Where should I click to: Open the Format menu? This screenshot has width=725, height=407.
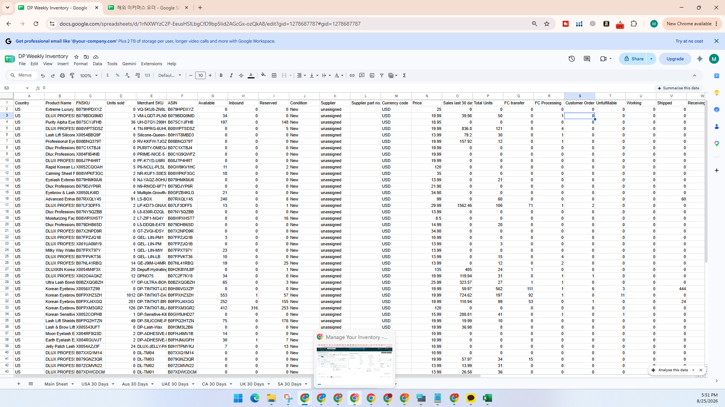point(81,64)
